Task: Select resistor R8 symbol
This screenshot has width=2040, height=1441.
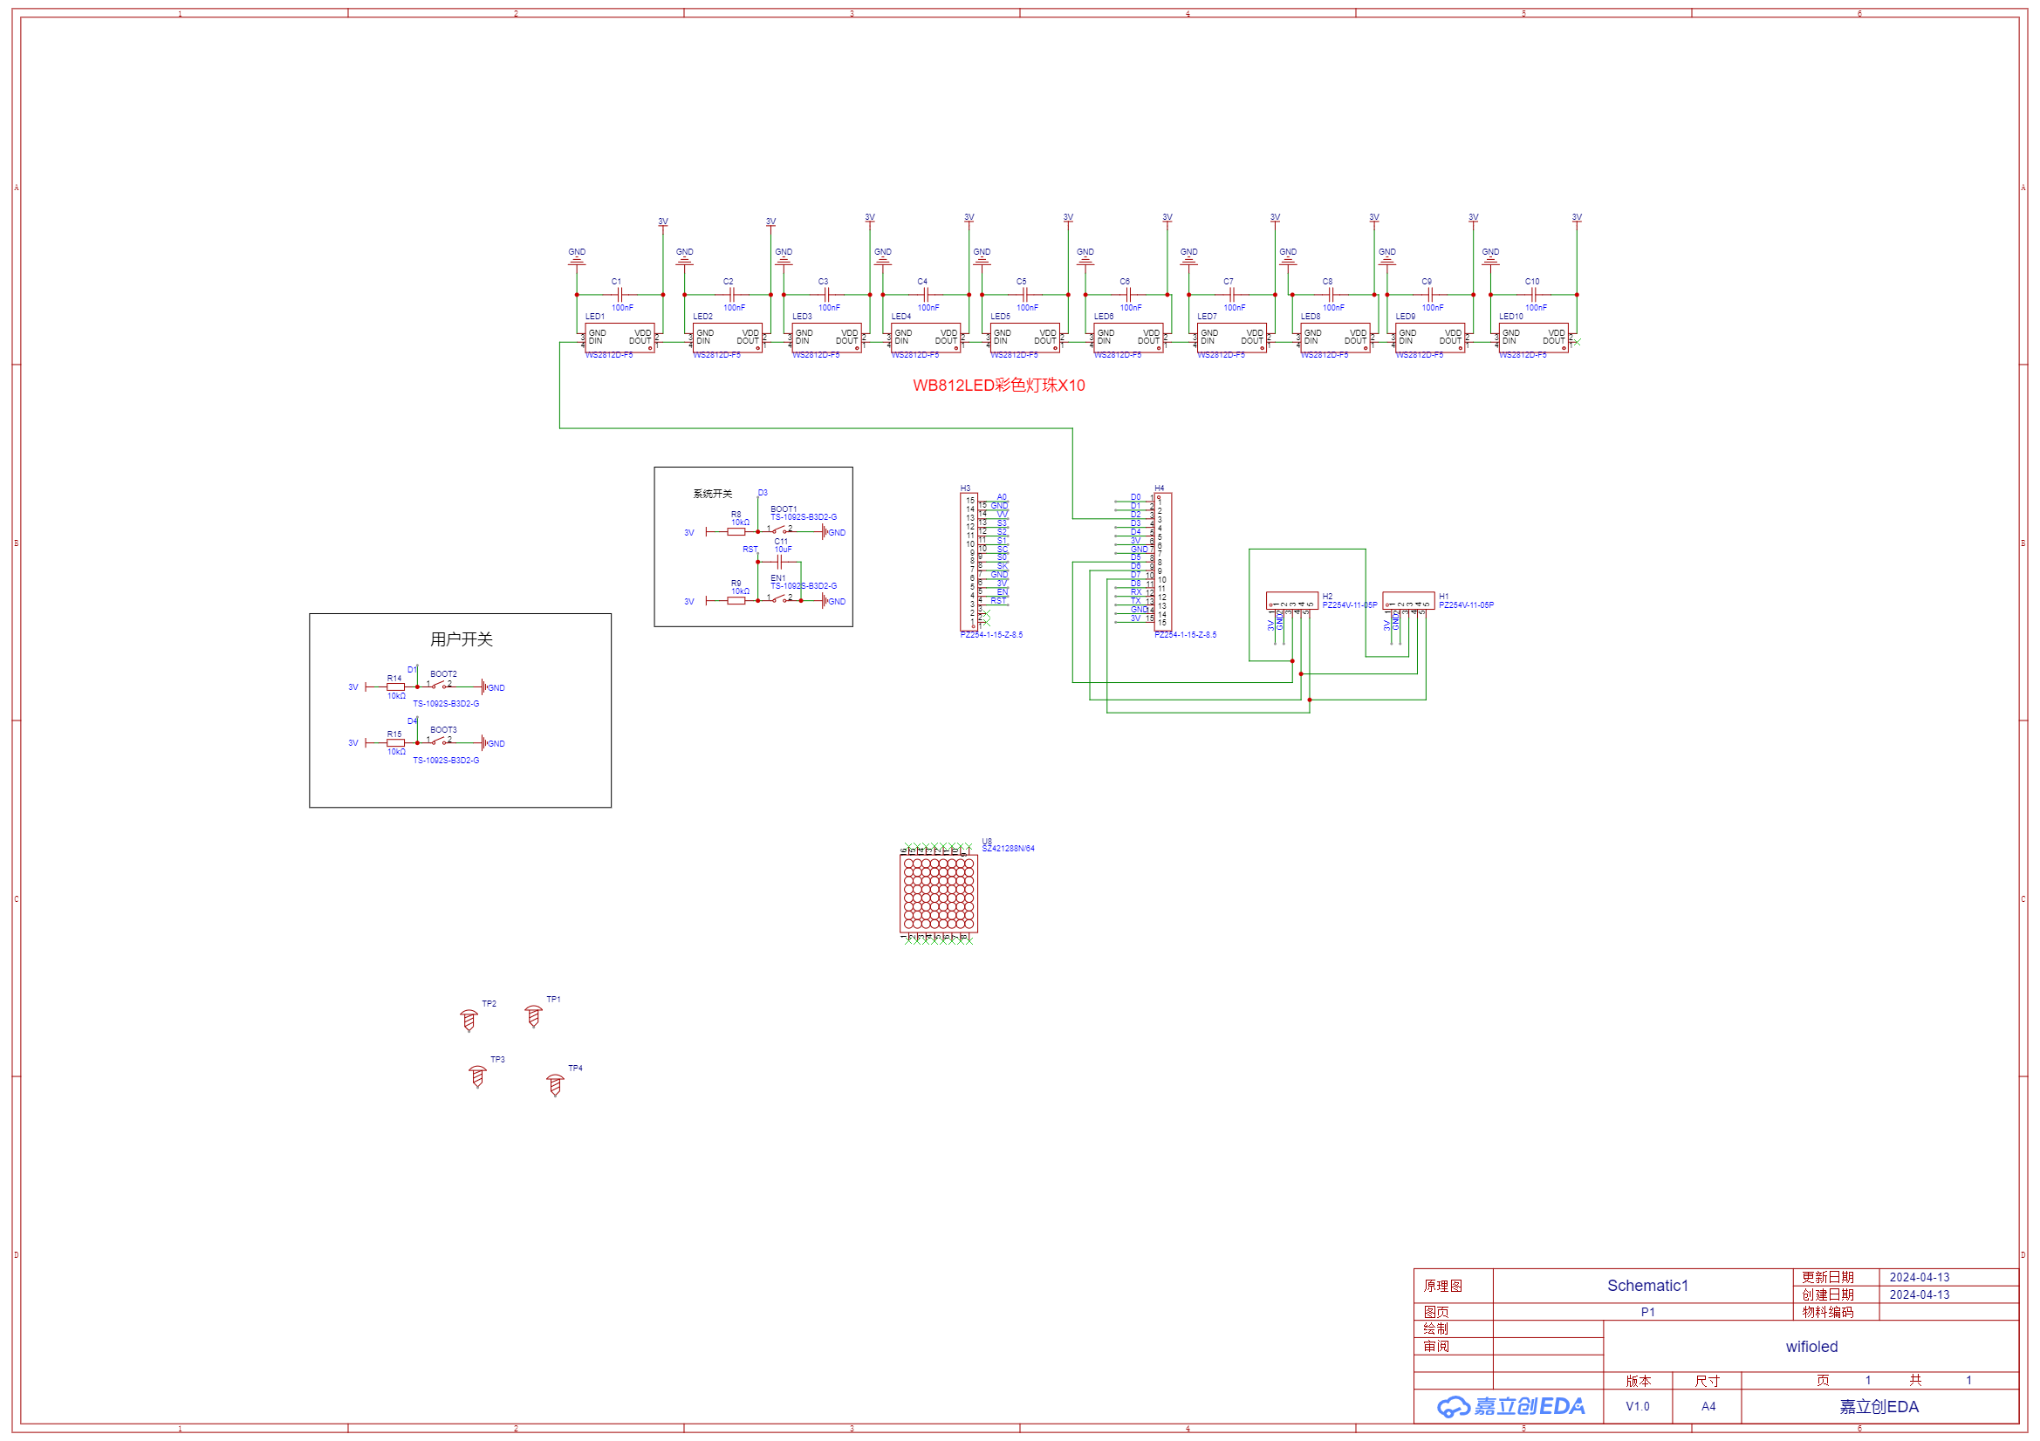Action: (736, 532)
